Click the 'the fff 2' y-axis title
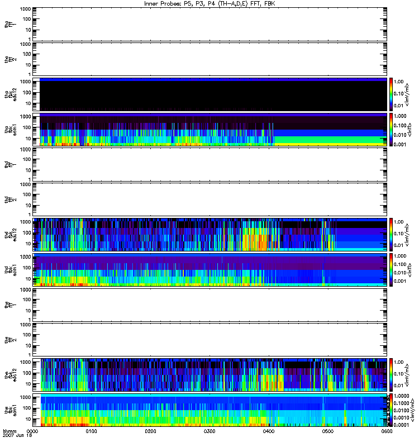This screenshot has height=447, width=419. [11, 340]
